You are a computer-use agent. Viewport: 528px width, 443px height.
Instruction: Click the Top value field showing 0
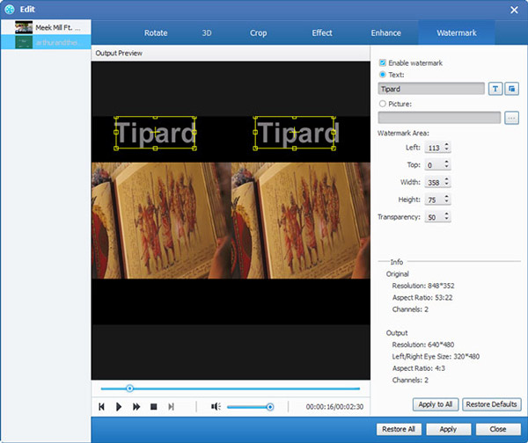434,165
